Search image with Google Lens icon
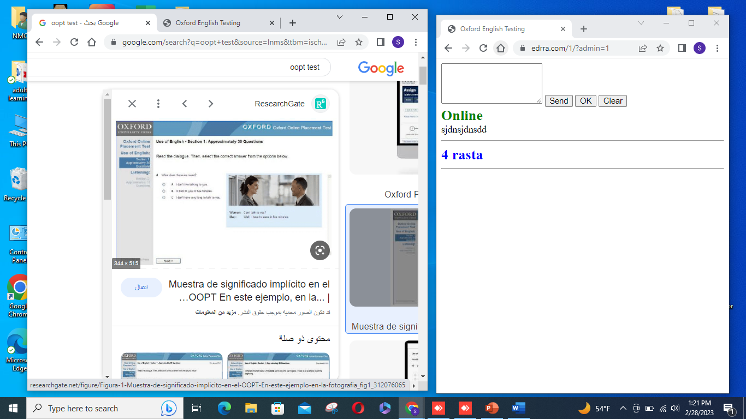This screenshot has width=746, height=419. point(320,250)
